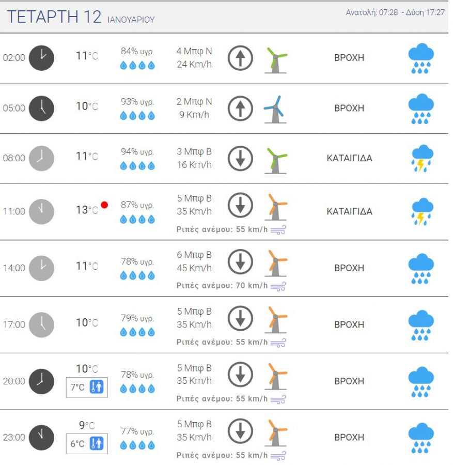Click the grey clock icon at 11:00

41,211
